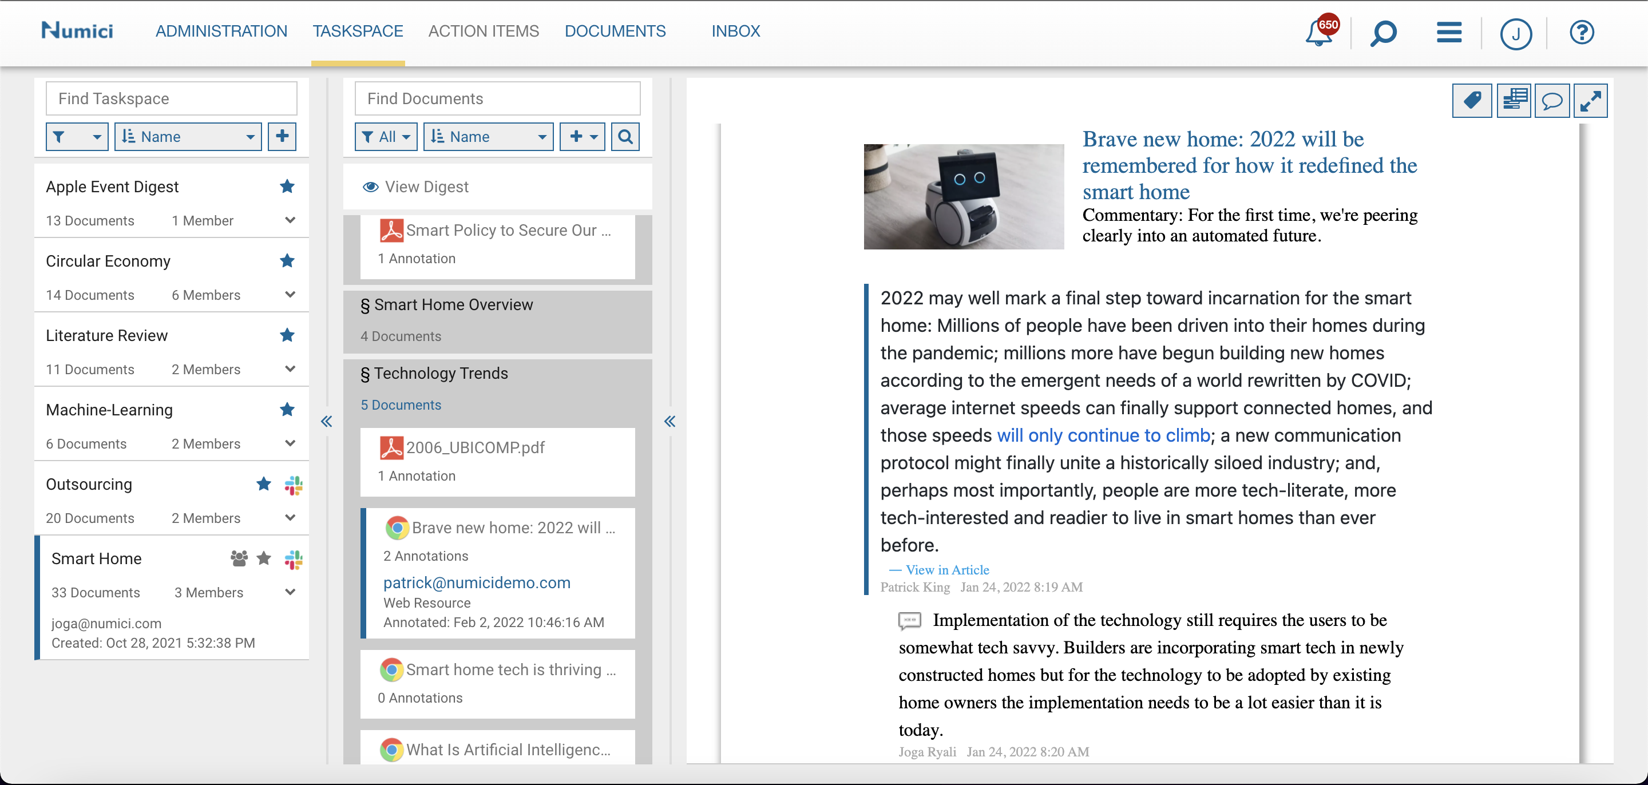Select the TASKSPACE tab in navigation
This screenshot has height=785, width=1648.
(x=358, y=29)
